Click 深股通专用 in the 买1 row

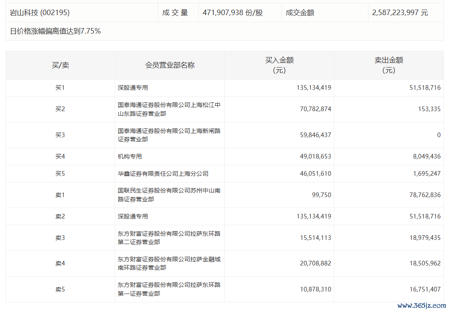click(133, 88)
